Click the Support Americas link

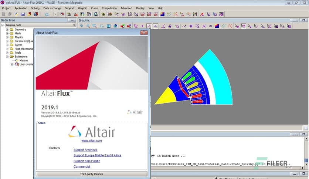click(x=85, y=150)
